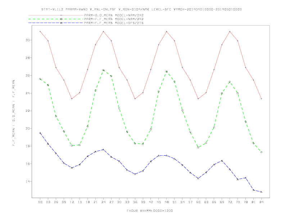This screenshot has width=285, height=220.
Task: Click green line final point at hour 84
Action: click(261, 152)
